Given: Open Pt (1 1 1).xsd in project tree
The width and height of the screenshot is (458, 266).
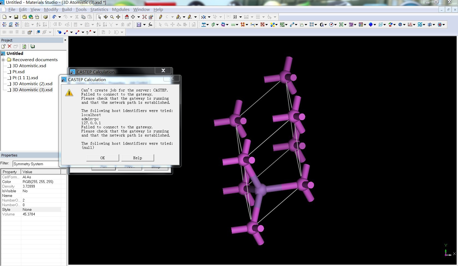Looking at the screenshot, I should click(x=25, y=78).
